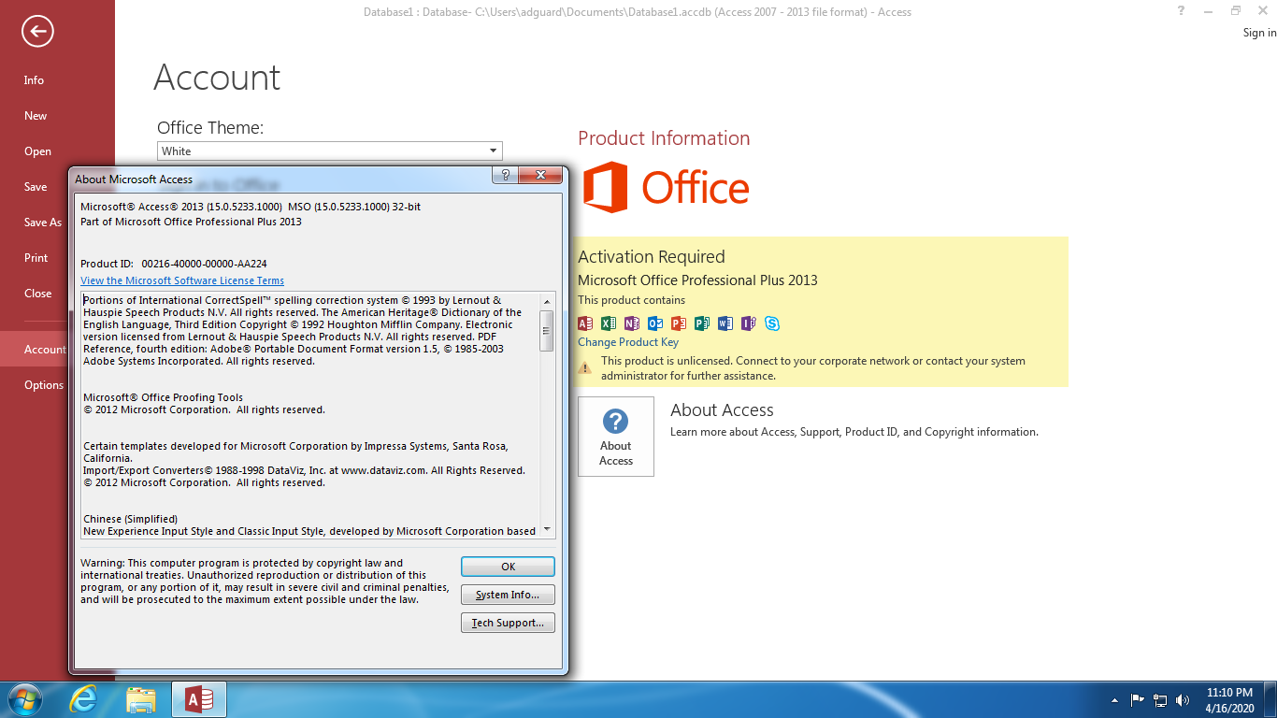Open Windows Explorer from the taskbar
Image resolution: width=1277 pixels, height=718 pixels.
pos(141,699)
